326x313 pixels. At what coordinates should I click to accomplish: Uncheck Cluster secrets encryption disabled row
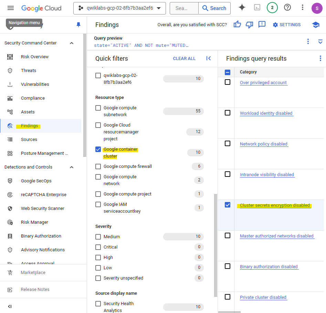point(228,205)
